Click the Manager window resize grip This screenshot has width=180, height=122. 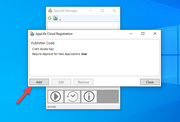coord(119,108)
